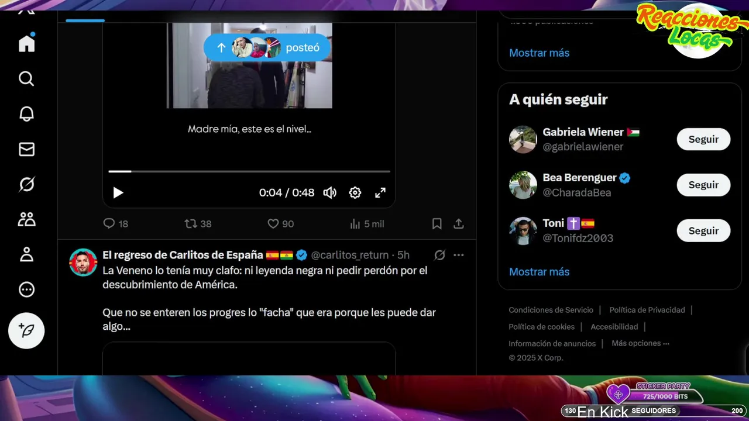Open the Messages envelope icon
Screen dimensions: 749x421
[26, 150]
